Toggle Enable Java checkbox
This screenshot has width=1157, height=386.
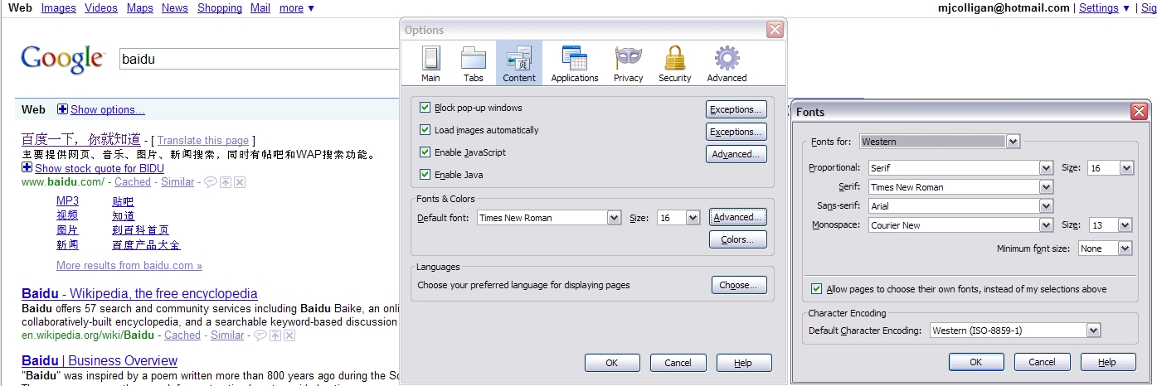[x=425, y=175]
